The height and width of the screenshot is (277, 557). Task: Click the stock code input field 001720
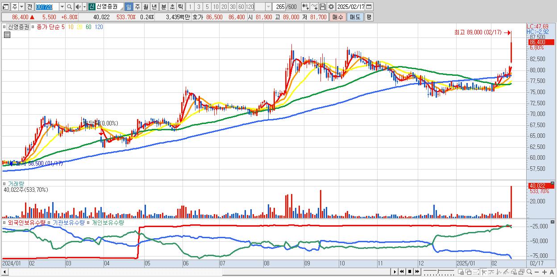[x=47, y=7]
